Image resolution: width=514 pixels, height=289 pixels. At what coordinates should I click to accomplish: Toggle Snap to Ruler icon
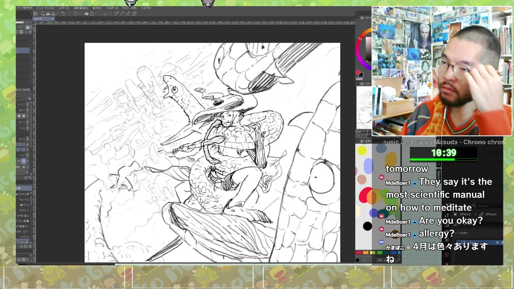(x=116, y=14)
